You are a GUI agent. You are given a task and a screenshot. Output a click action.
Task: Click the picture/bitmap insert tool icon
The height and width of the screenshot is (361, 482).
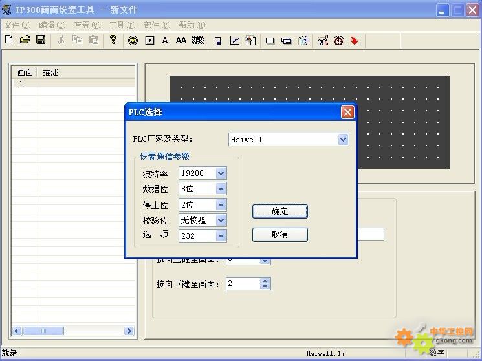tap(250, 41)
